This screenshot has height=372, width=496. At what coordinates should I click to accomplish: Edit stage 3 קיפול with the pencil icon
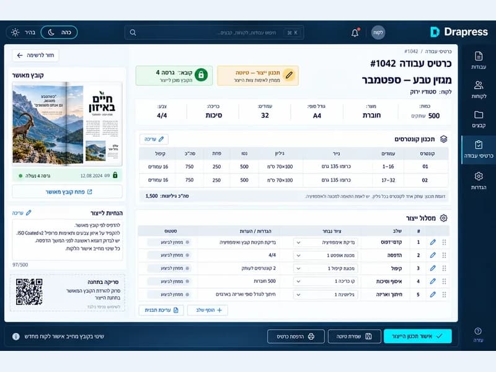(433, 268)
